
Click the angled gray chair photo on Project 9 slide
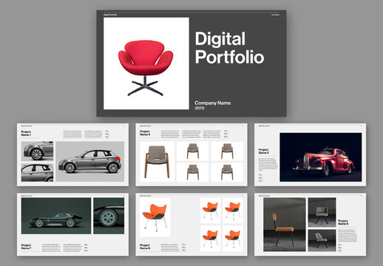322,240
